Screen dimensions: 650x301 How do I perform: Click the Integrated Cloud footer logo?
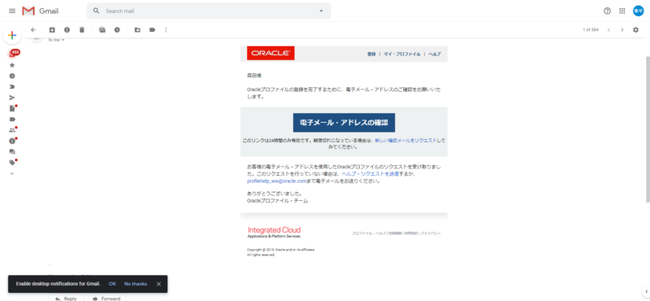274,232
